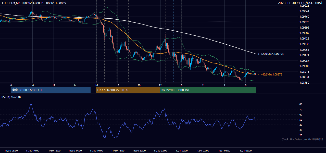Click the 11/30 18:00 time label
The image size is (326, 153).
[x=118, y=151]
